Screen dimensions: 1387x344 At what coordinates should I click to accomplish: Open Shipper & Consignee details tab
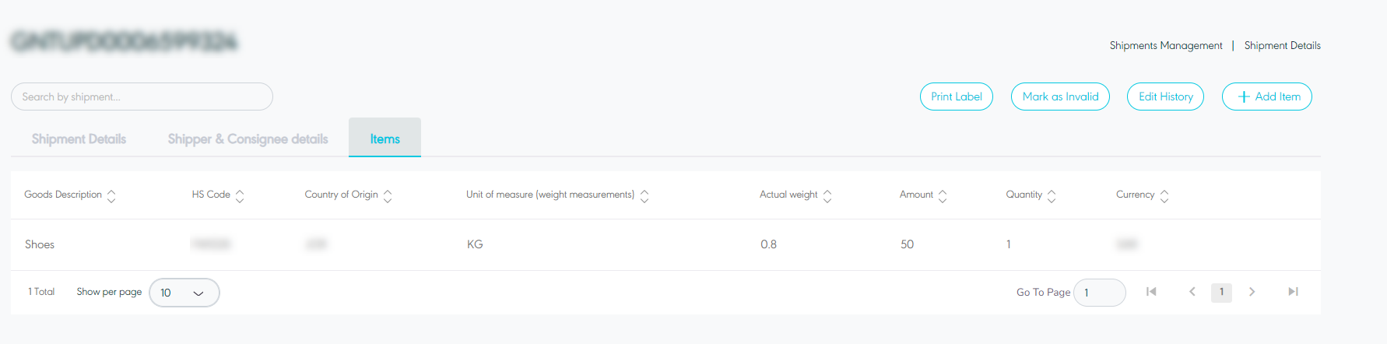click(x=248, y=139)
